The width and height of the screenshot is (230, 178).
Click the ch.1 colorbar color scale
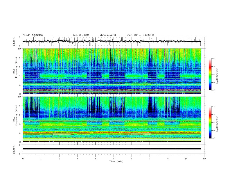[210, 74]
